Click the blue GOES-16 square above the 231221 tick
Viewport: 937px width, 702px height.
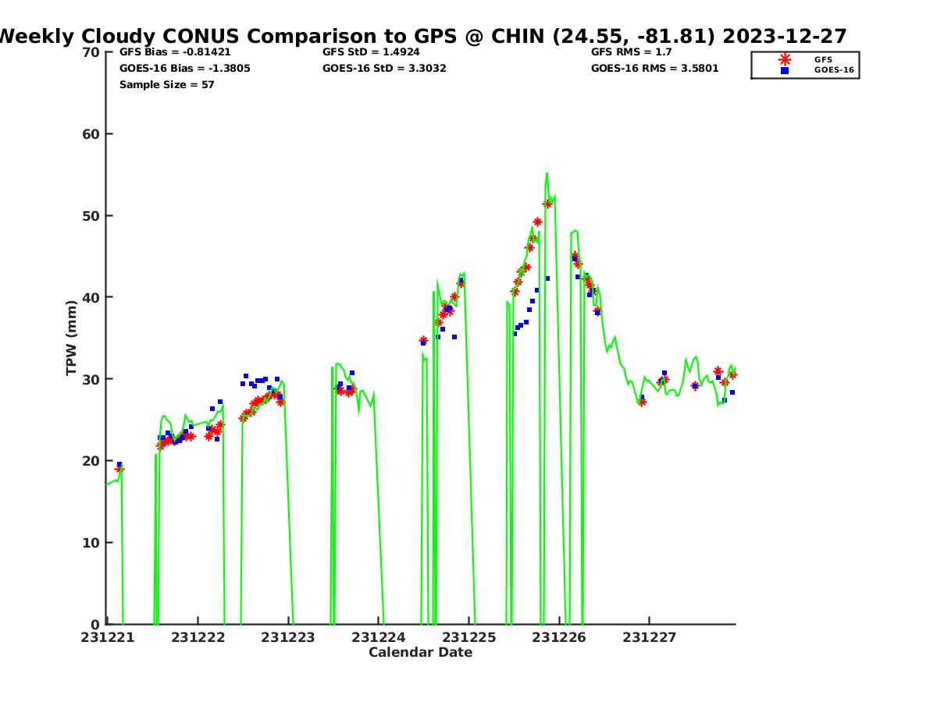click(119, 464)
